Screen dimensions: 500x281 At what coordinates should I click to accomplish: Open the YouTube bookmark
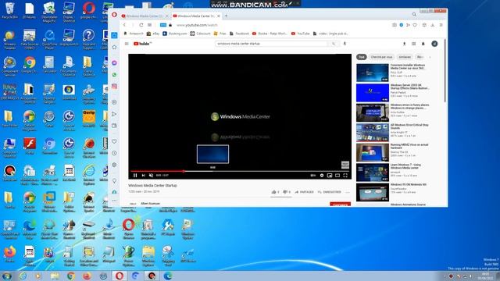point(300,34)
